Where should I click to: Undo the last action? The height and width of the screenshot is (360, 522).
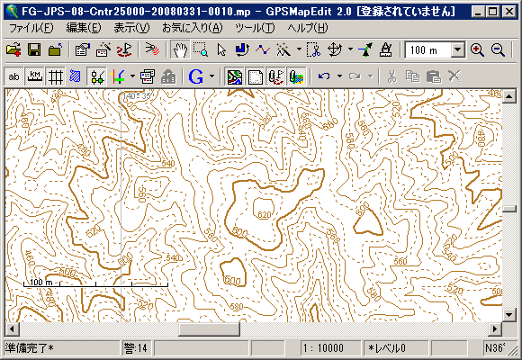coord(324,76)
